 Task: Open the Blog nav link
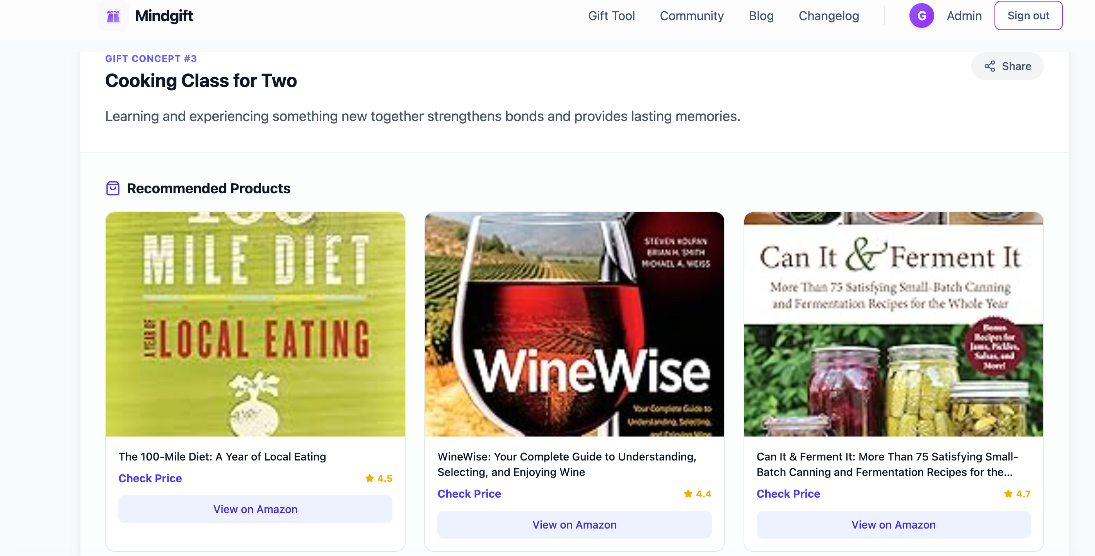pos(761,16)
